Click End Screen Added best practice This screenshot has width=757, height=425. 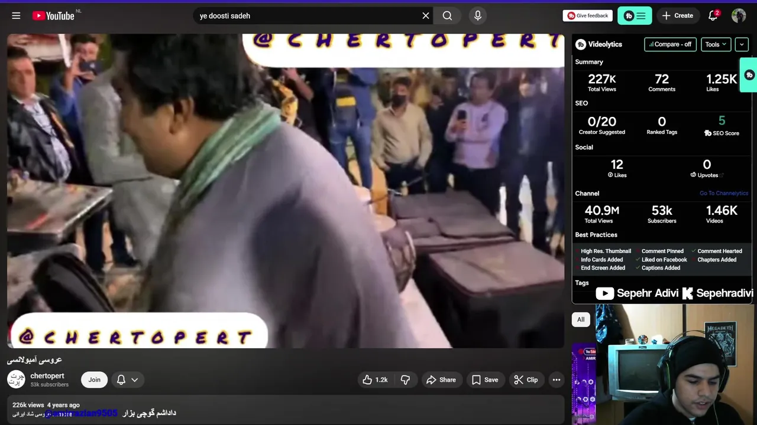tap(603, 267)
